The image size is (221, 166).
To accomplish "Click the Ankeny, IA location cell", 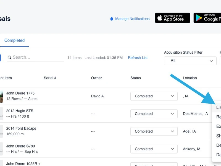I will (x=191, y=149).
